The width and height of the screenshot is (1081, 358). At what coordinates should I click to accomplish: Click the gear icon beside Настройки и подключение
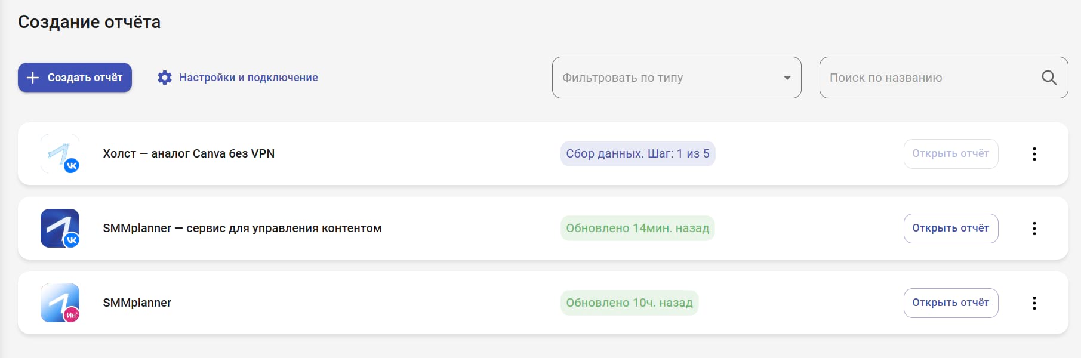(165, 78)
